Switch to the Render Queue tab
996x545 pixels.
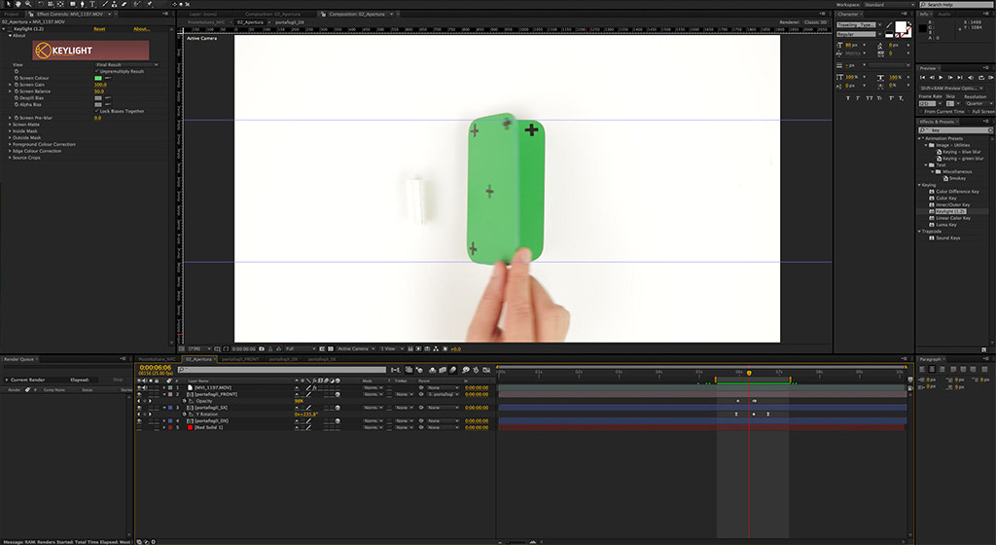point(18,359)
